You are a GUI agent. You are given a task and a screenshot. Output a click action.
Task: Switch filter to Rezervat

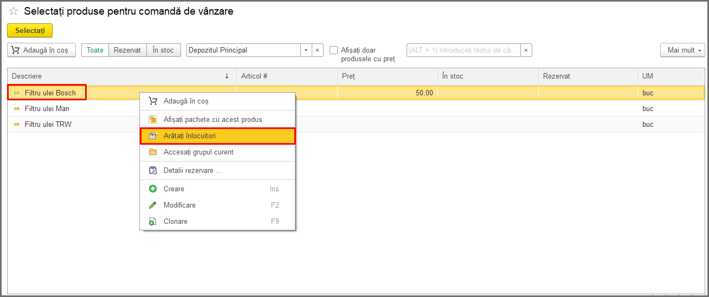(127, 50)
